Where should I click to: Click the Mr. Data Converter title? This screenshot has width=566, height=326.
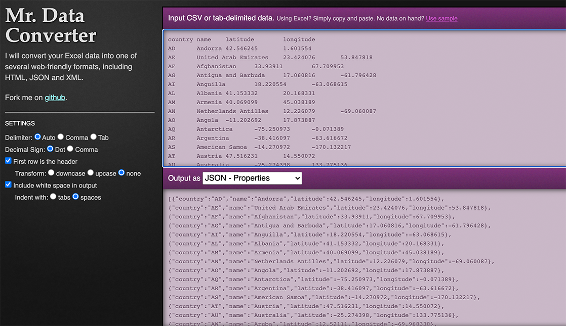click(51, 26)
